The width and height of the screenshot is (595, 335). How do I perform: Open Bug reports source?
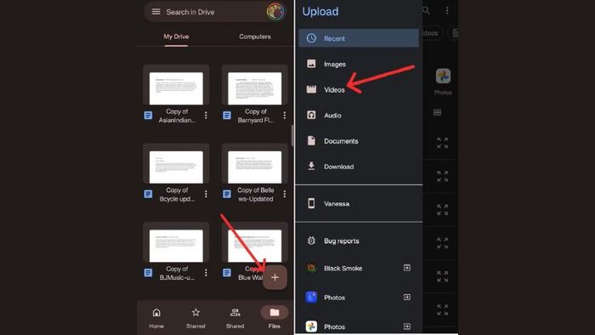359,241
